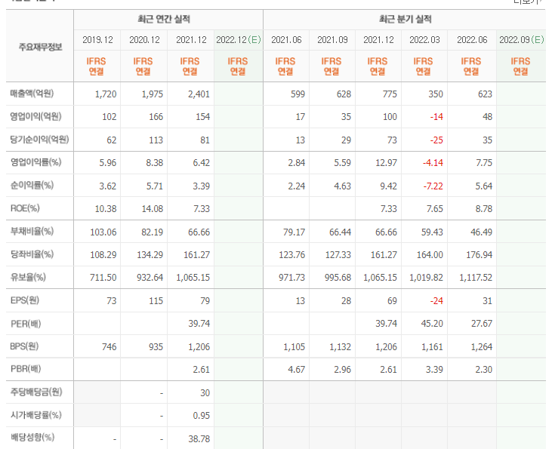Screen dimensions: 552x449
Task: Select the 30 dividend per share value
Action: pos(205,392)
